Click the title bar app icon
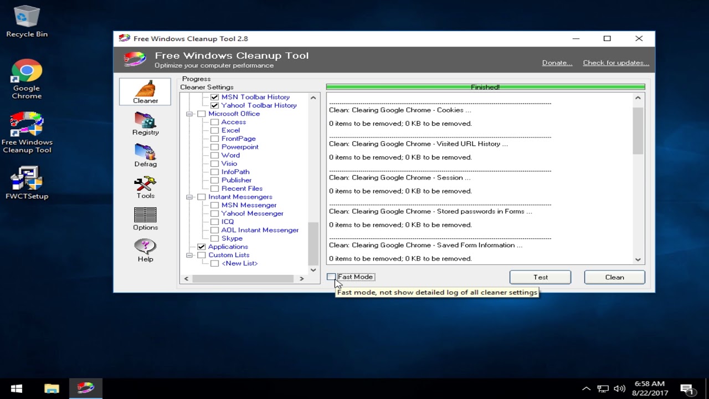709x399 pixels. coord(125,38)
